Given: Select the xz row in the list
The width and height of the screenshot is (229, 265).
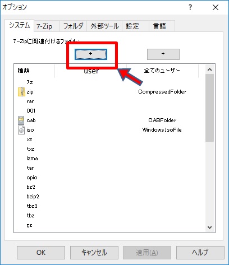Looking at the screenshot, I should point(109,140).
